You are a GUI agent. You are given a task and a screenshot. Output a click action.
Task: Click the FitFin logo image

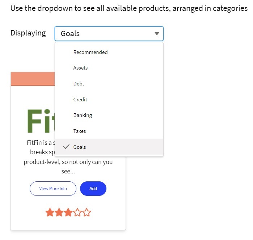(x=41, y=121)
